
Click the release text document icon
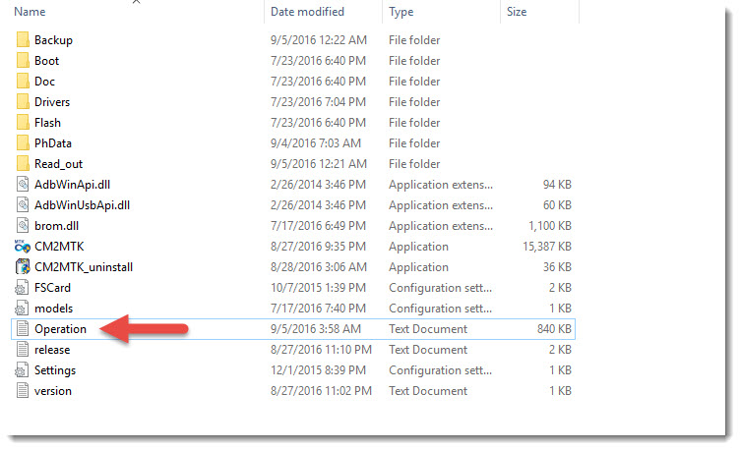23,350
